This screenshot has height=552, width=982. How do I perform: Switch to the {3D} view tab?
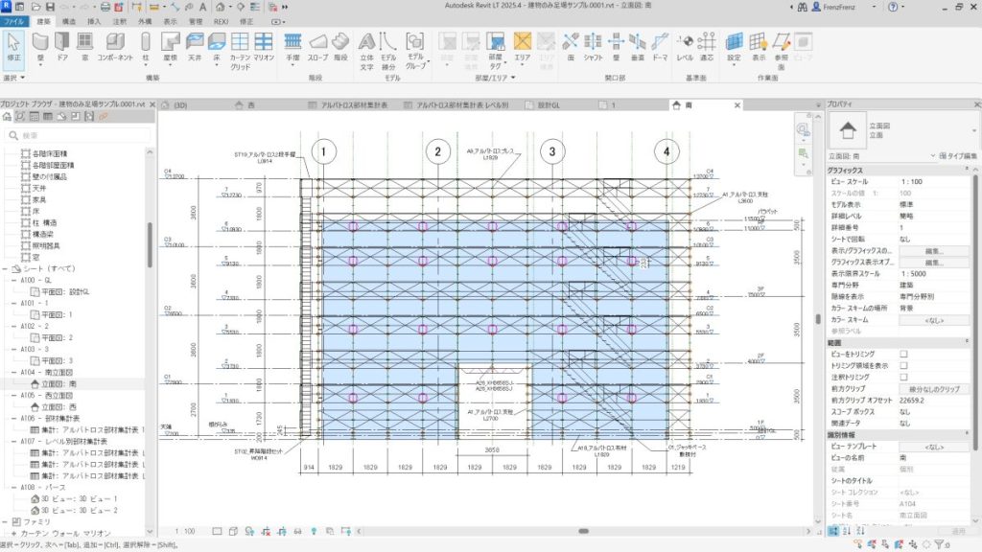(x=183, y=104)
